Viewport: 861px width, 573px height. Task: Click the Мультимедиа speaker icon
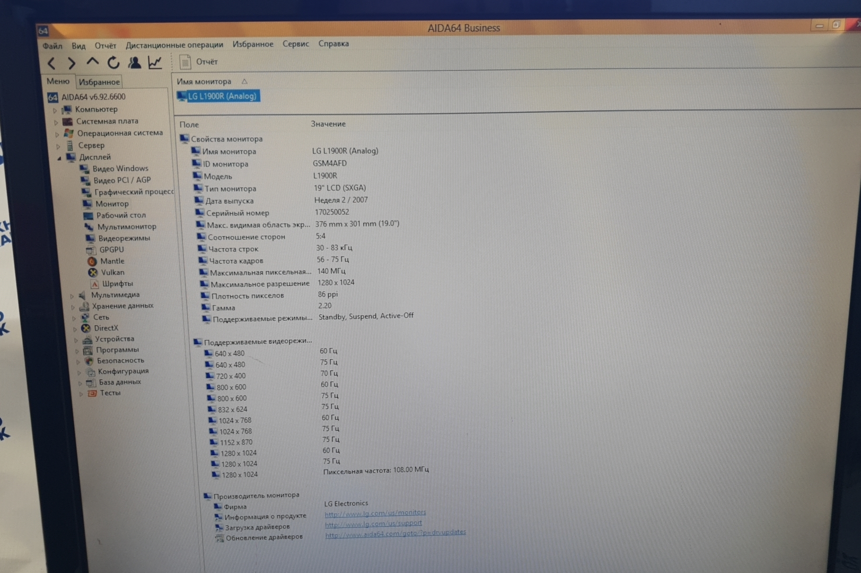pos(83,295)
